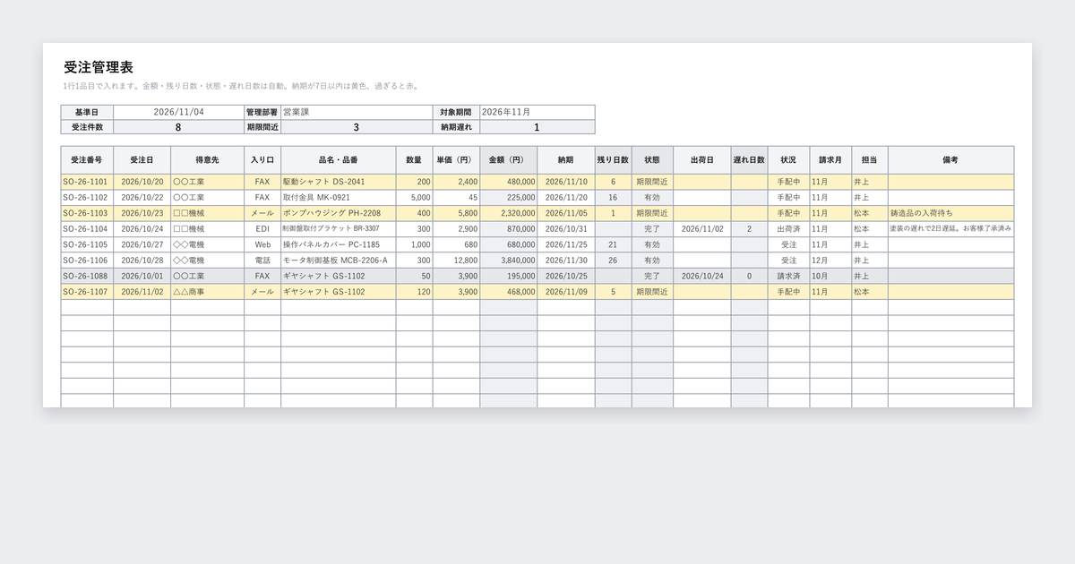
Task: Click 受注日 cell 2026/10/23
Action: 142,213
